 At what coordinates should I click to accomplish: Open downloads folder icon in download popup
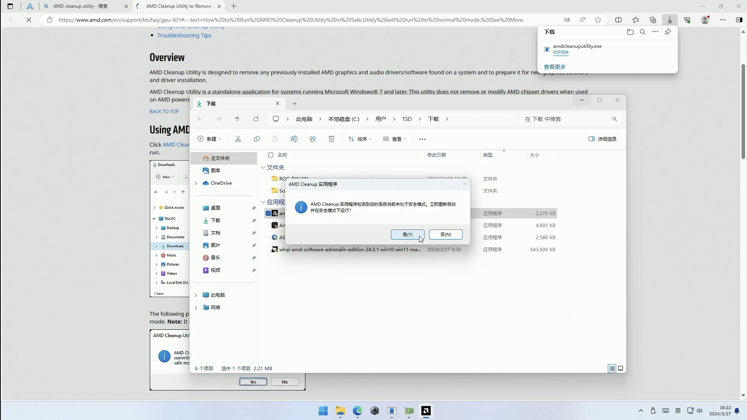pos(630,32)
